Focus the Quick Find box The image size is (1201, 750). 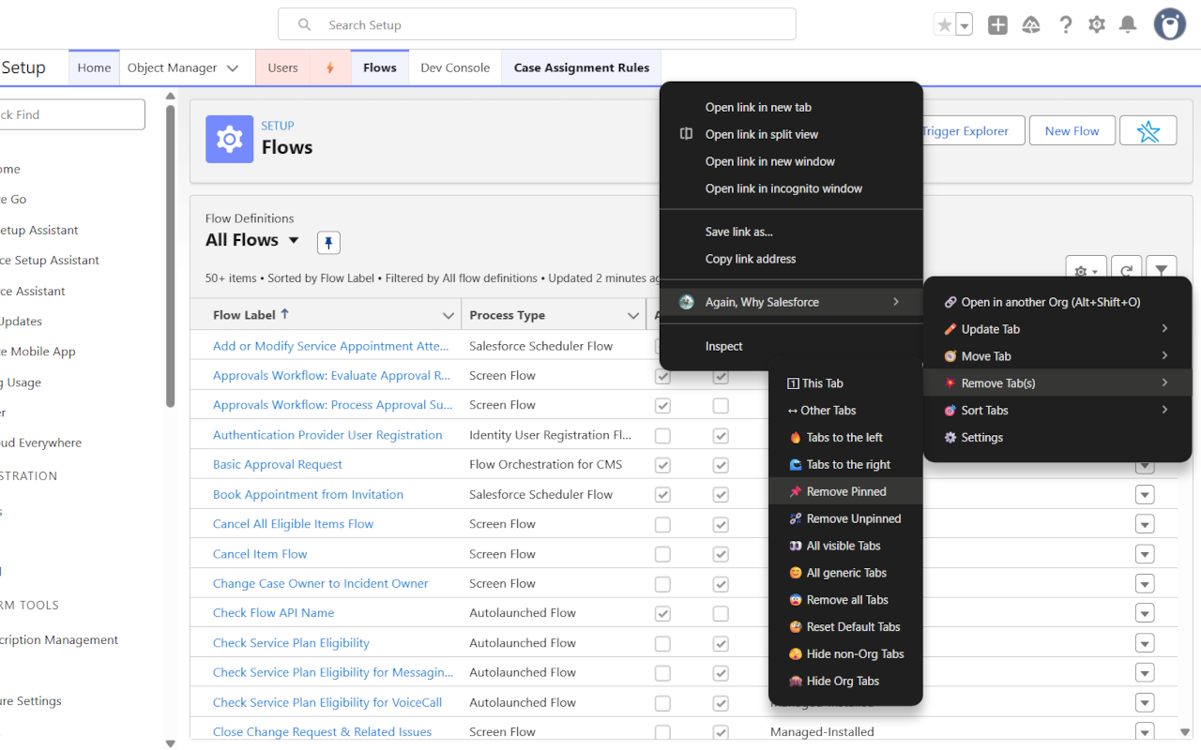(x=72, y=114)
